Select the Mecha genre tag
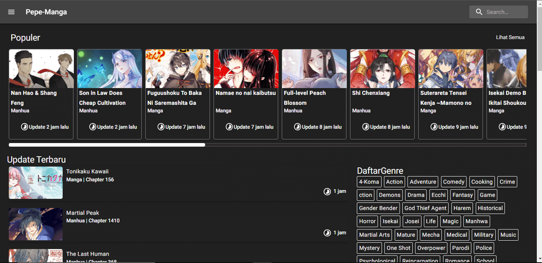This screenshot has width=542, height=263. click(431, 235)
